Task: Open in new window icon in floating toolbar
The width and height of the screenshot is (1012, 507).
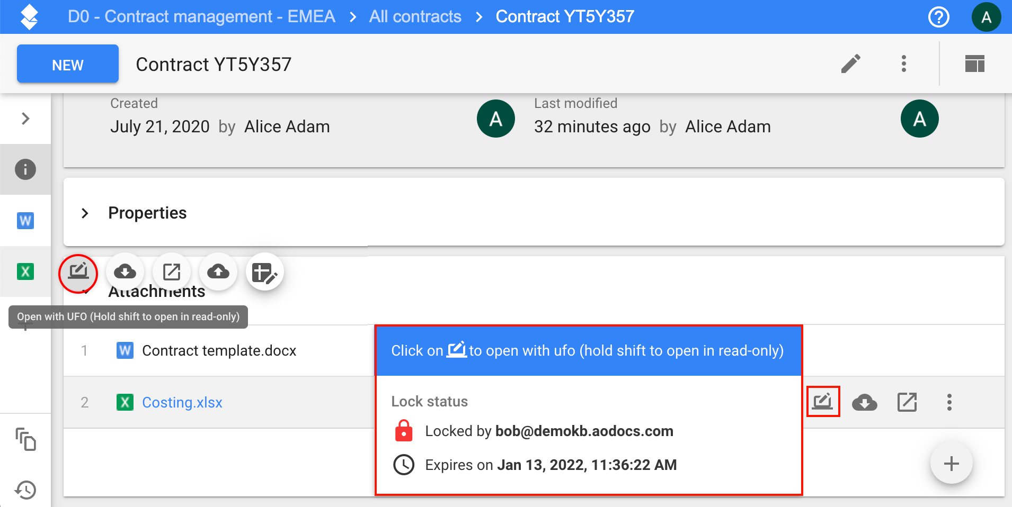Action: click(x=172, y=272)
